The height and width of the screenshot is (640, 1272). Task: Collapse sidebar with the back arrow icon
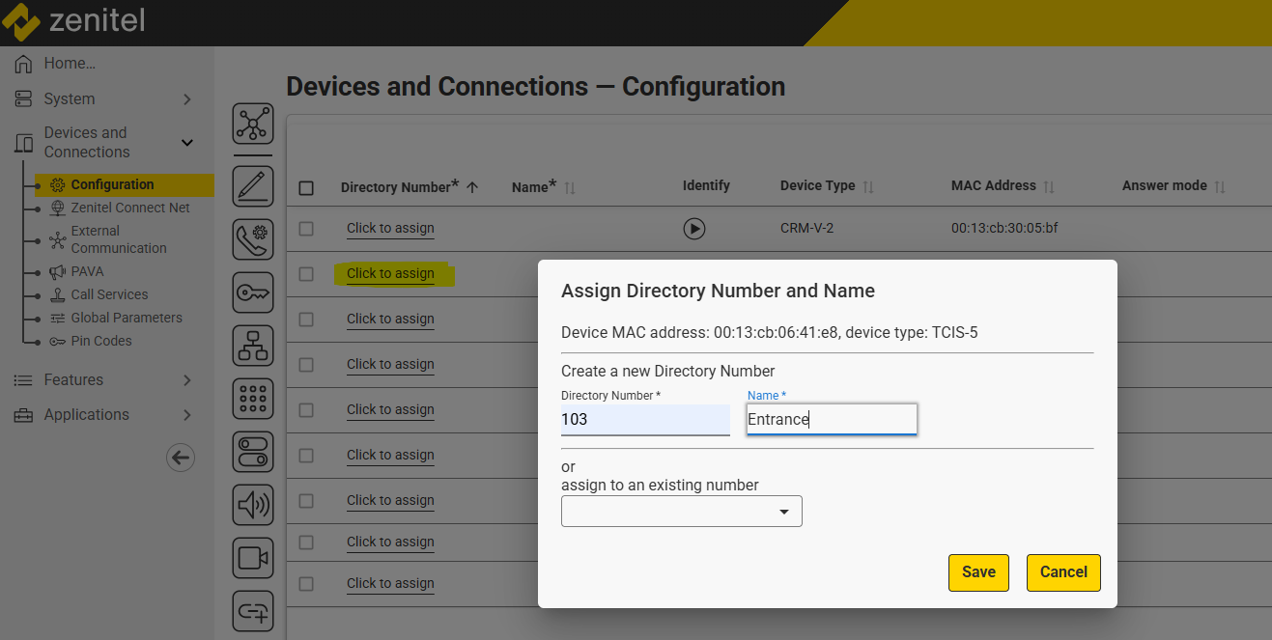click(x=181, y=458)
